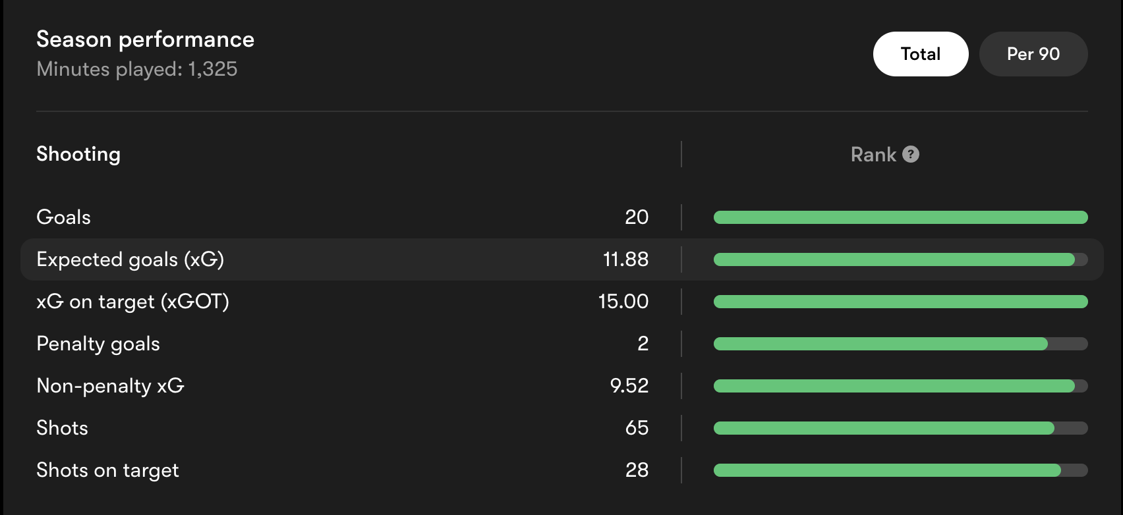The width and height of the screenshot is (1123, 515).
Task: Click the Goals rank bar
Action: pos(900,217)
